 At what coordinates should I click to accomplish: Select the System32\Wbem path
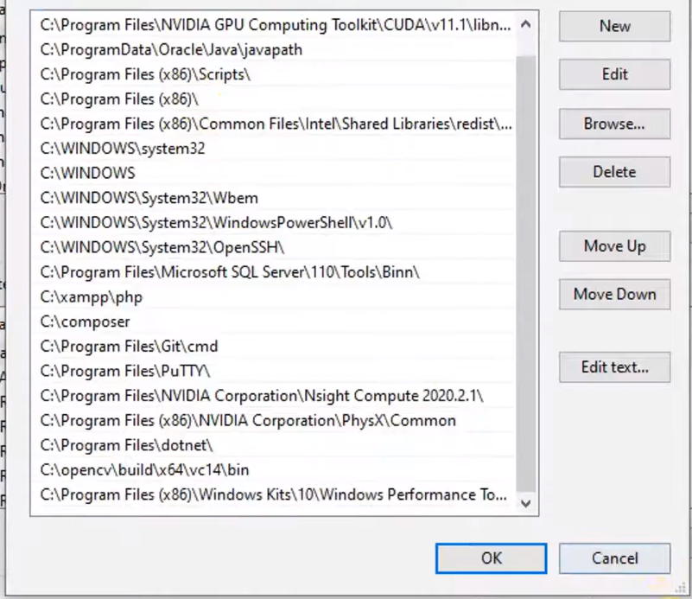274,198
